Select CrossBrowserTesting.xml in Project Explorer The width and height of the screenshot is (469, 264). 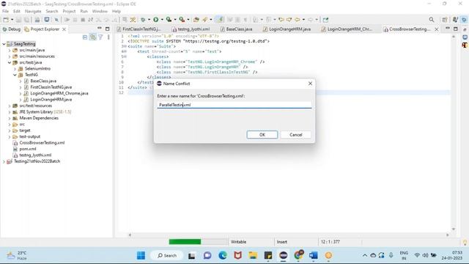click(x=42, y=143)
